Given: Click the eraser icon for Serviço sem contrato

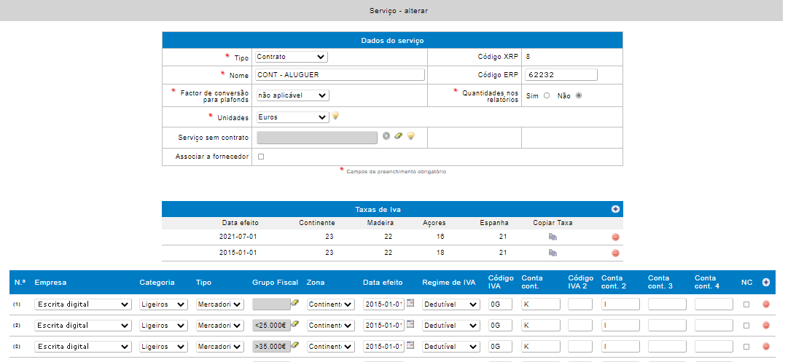Looking at the screenshot, I should pos(398,135).
